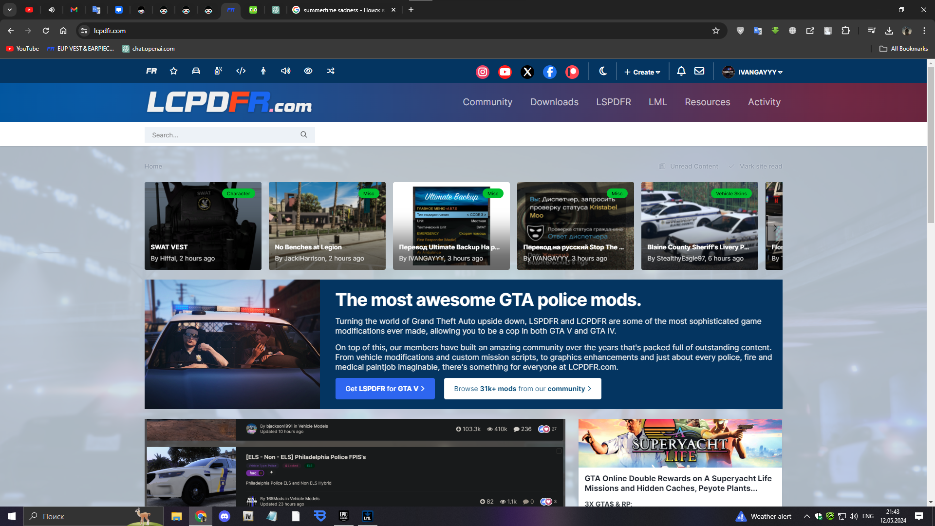935x526 pixels.
Task: Bookmark this page with the Chrome star
Action: pyautogui.click(x=716, y=31)
